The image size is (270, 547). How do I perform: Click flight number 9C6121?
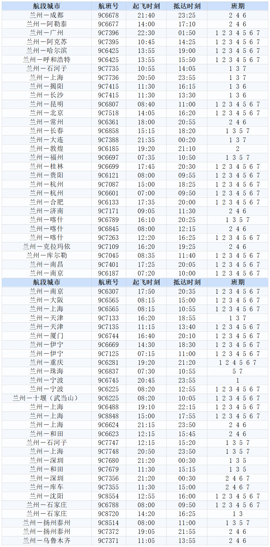pos(108,175)
